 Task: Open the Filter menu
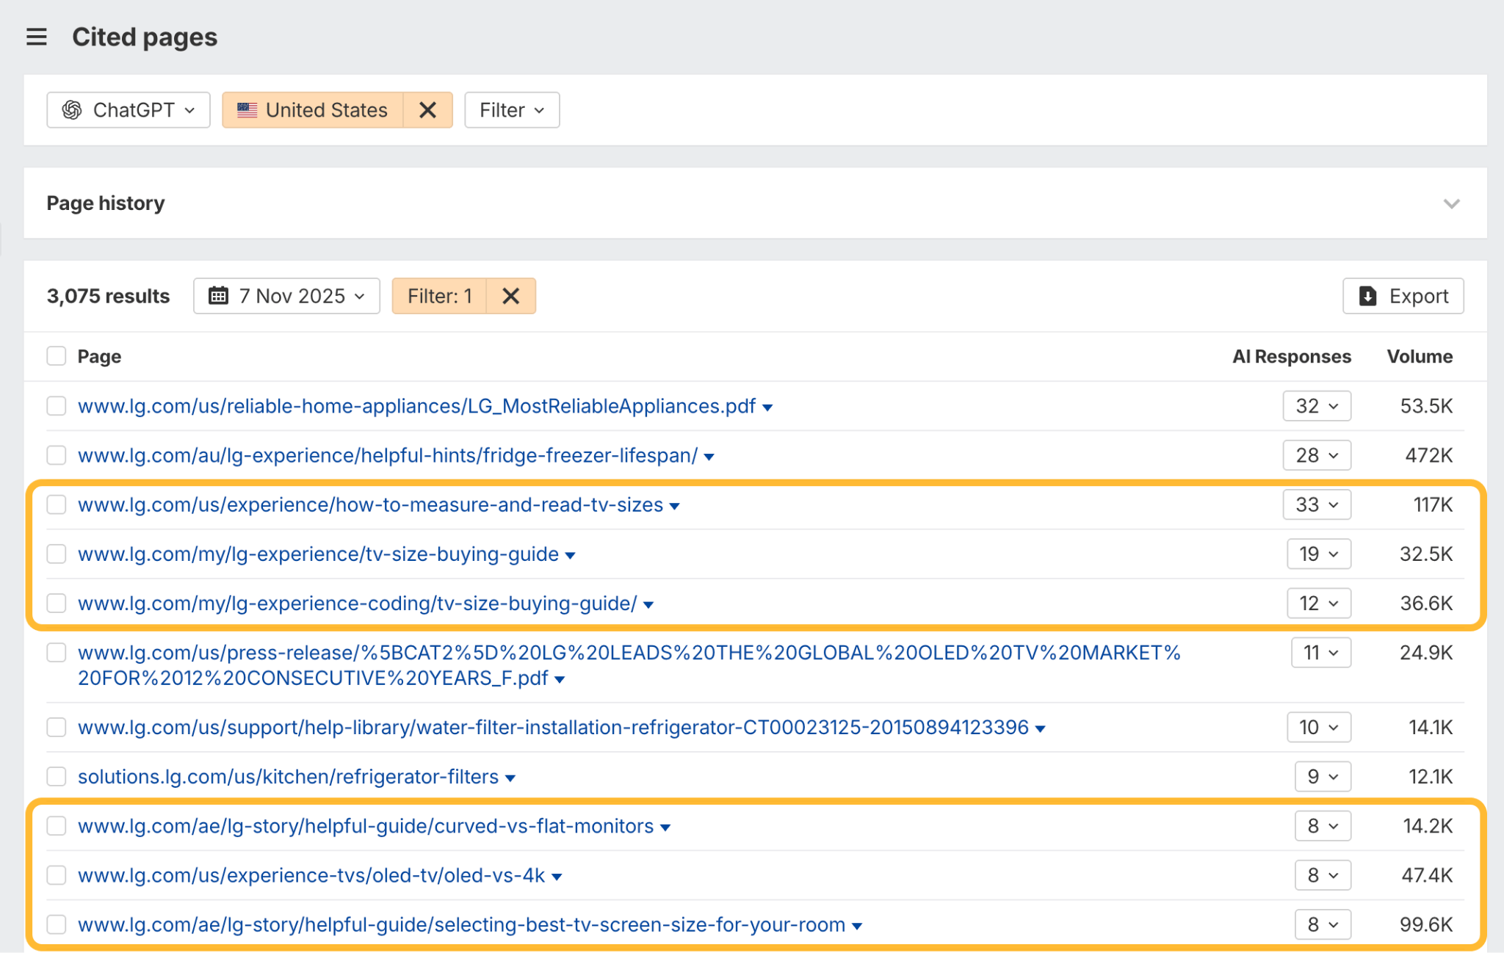pyautogui.click(x=511, y=109)
